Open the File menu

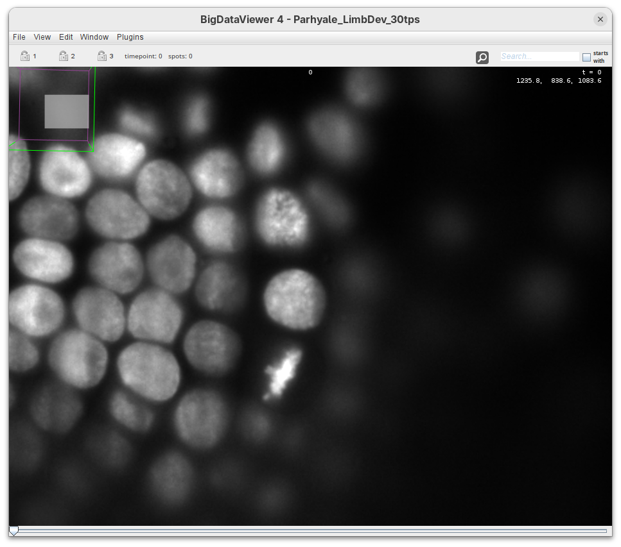click(x=19, y=37)
